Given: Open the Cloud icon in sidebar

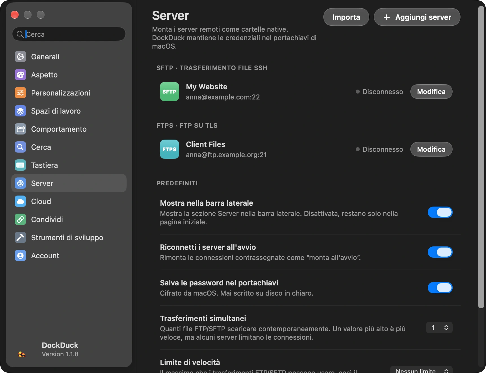Looking at the screenshot, I should point(20,201).
